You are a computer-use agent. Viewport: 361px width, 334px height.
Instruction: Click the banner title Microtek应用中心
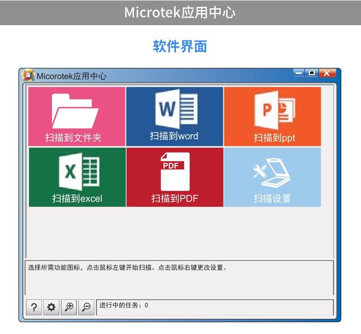tap(180, 12)
